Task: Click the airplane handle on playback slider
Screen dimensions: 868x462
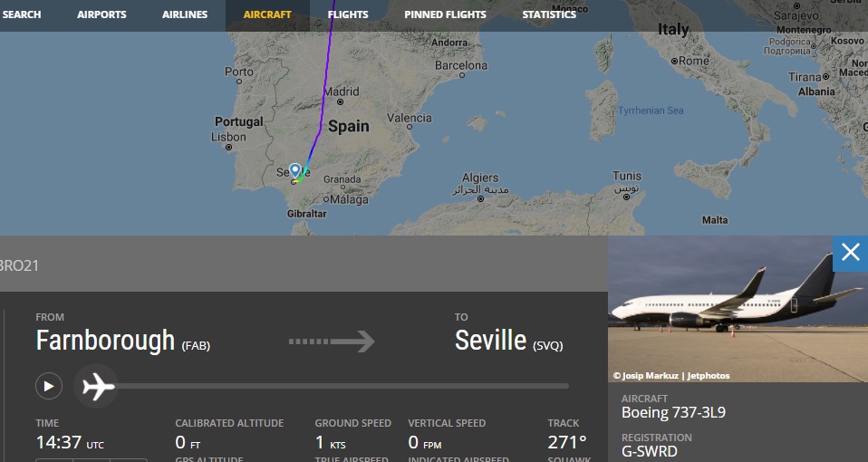Action: coord(96,387)
